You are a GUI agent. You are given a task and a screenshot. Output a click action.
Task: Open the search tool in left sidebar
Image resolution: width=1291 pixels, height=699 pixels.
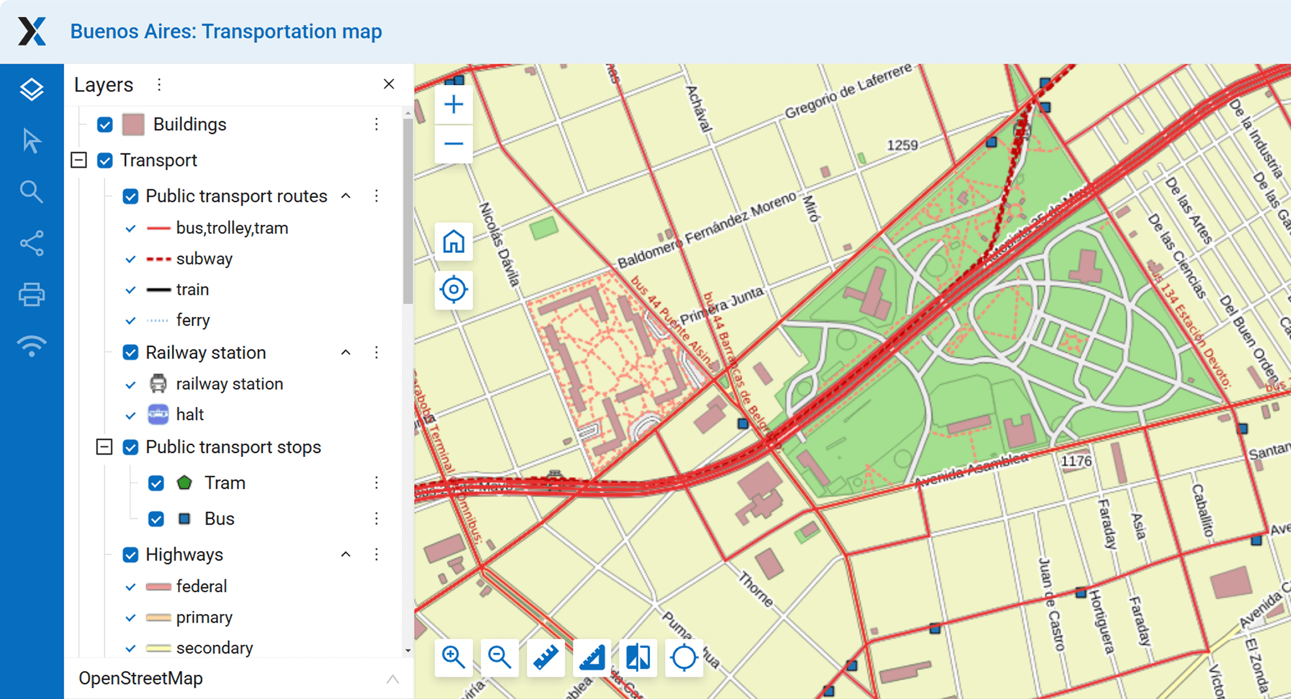pyautogui.click(x=31, y=192)
